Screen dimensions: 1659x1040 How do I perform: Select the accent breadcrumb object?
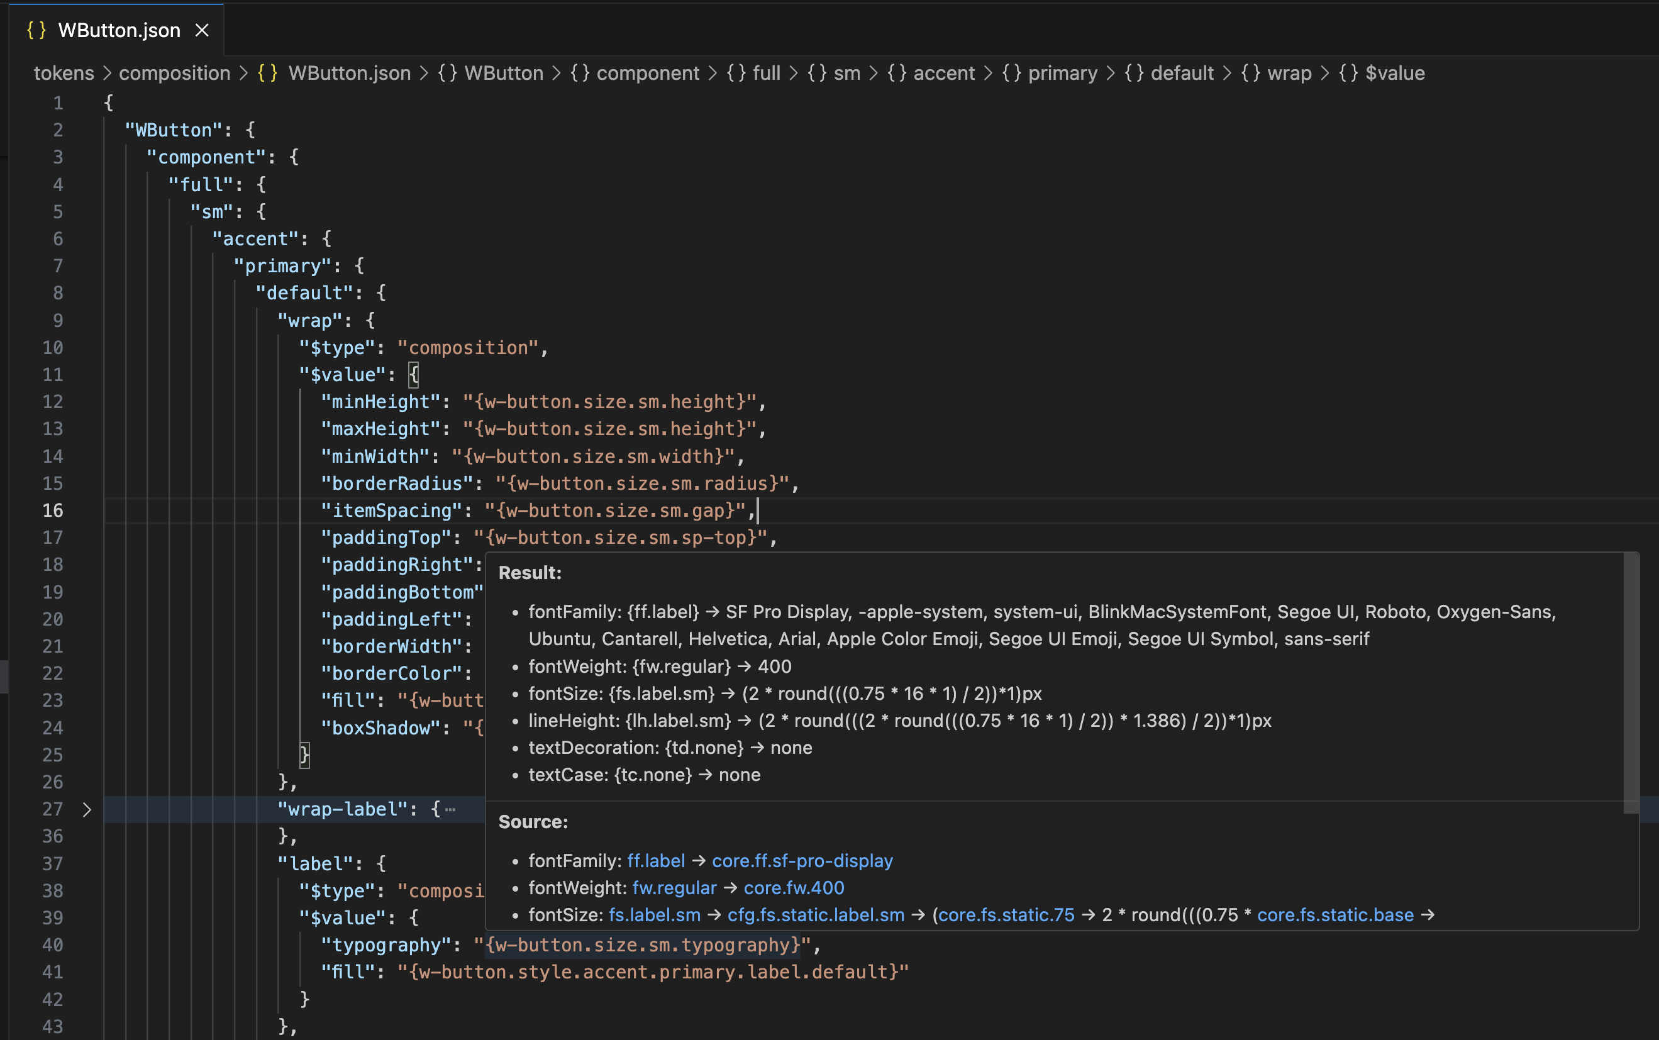tap(931, 73)
